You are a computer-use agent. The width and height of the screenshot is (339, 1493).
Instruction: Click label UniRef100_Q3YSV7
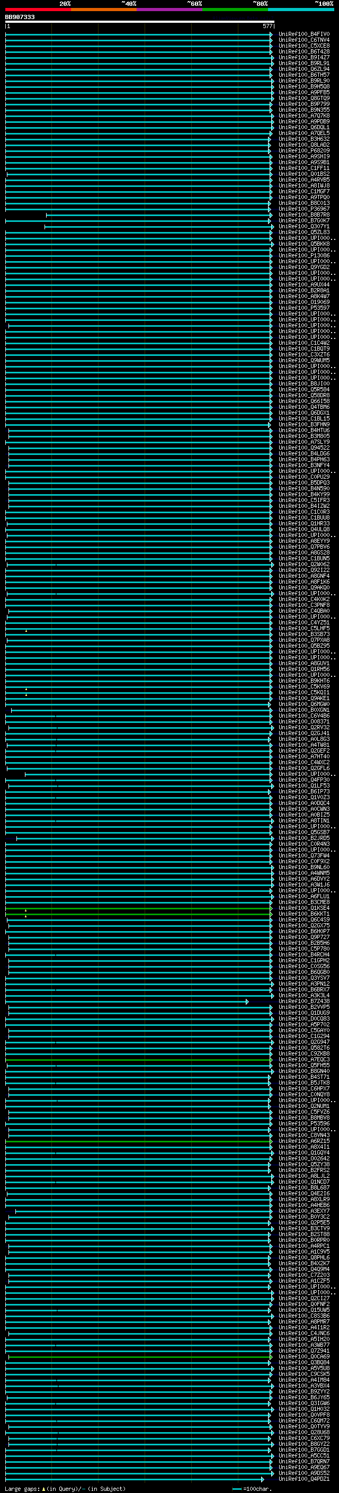[x=304, y=978]
